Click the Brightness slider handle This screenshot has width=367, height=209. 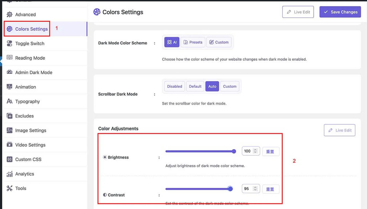tap(234, 151)
